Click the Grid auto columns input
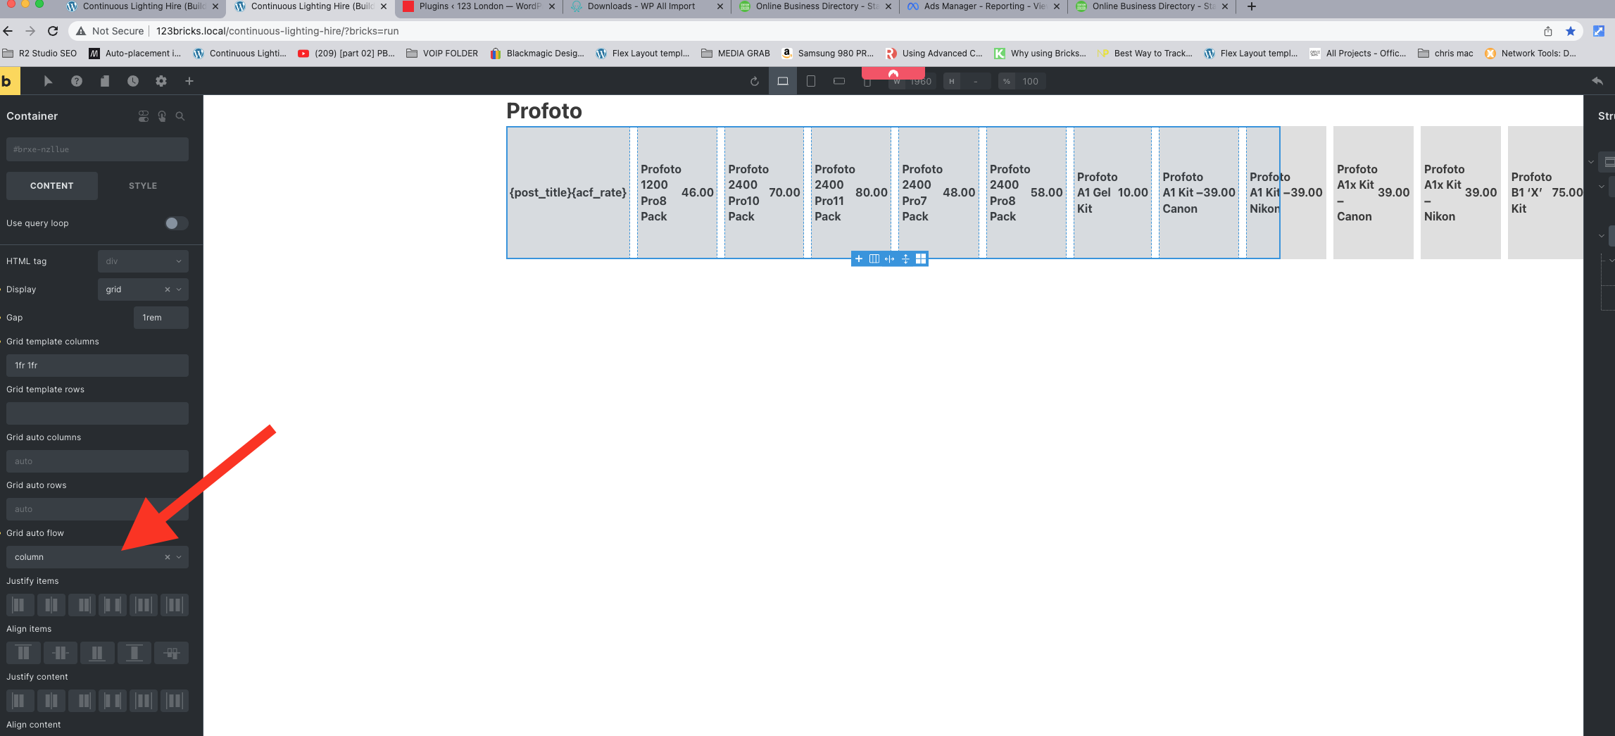This screenshot has width=1615, height=736. tap(97, 461)
